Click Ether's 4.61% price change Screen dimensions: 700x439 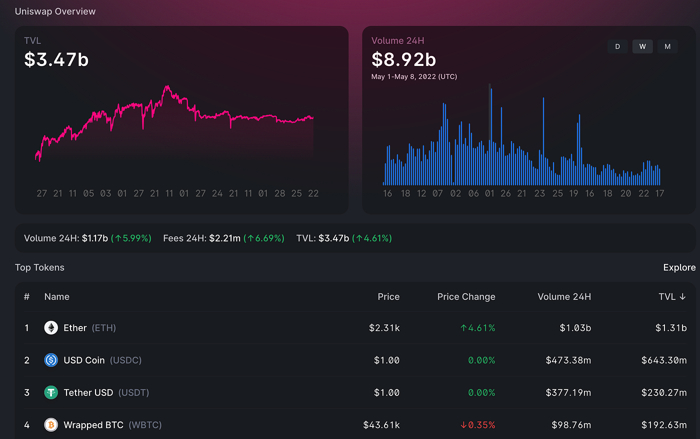coord(477,328)
